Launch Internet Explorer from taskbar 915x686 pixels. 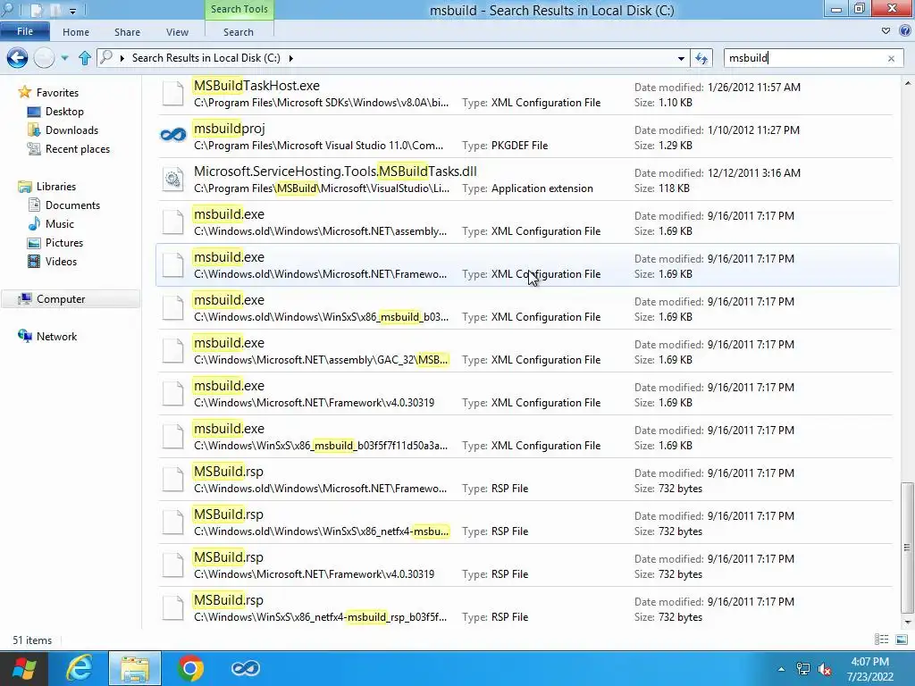coord(79,668)
